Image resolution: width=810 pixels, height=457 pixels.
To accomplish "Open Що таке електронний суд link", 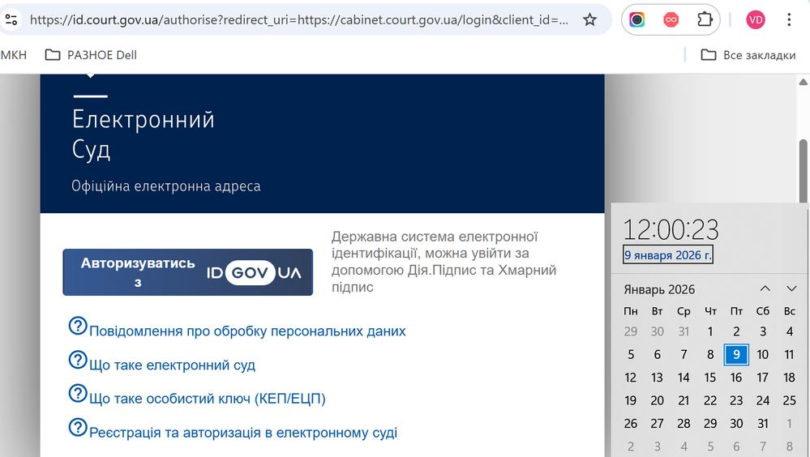I will [172, 365].
